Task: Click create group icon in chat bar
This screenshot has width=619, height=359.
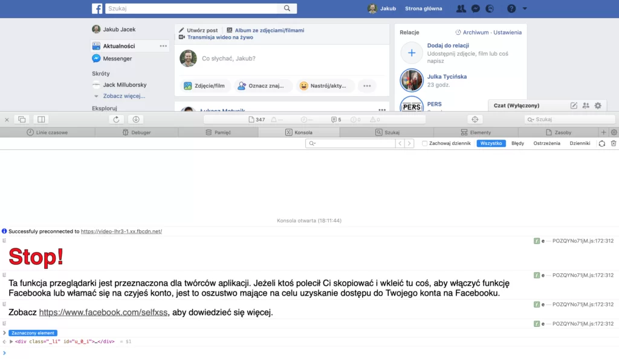Action: 586,105
